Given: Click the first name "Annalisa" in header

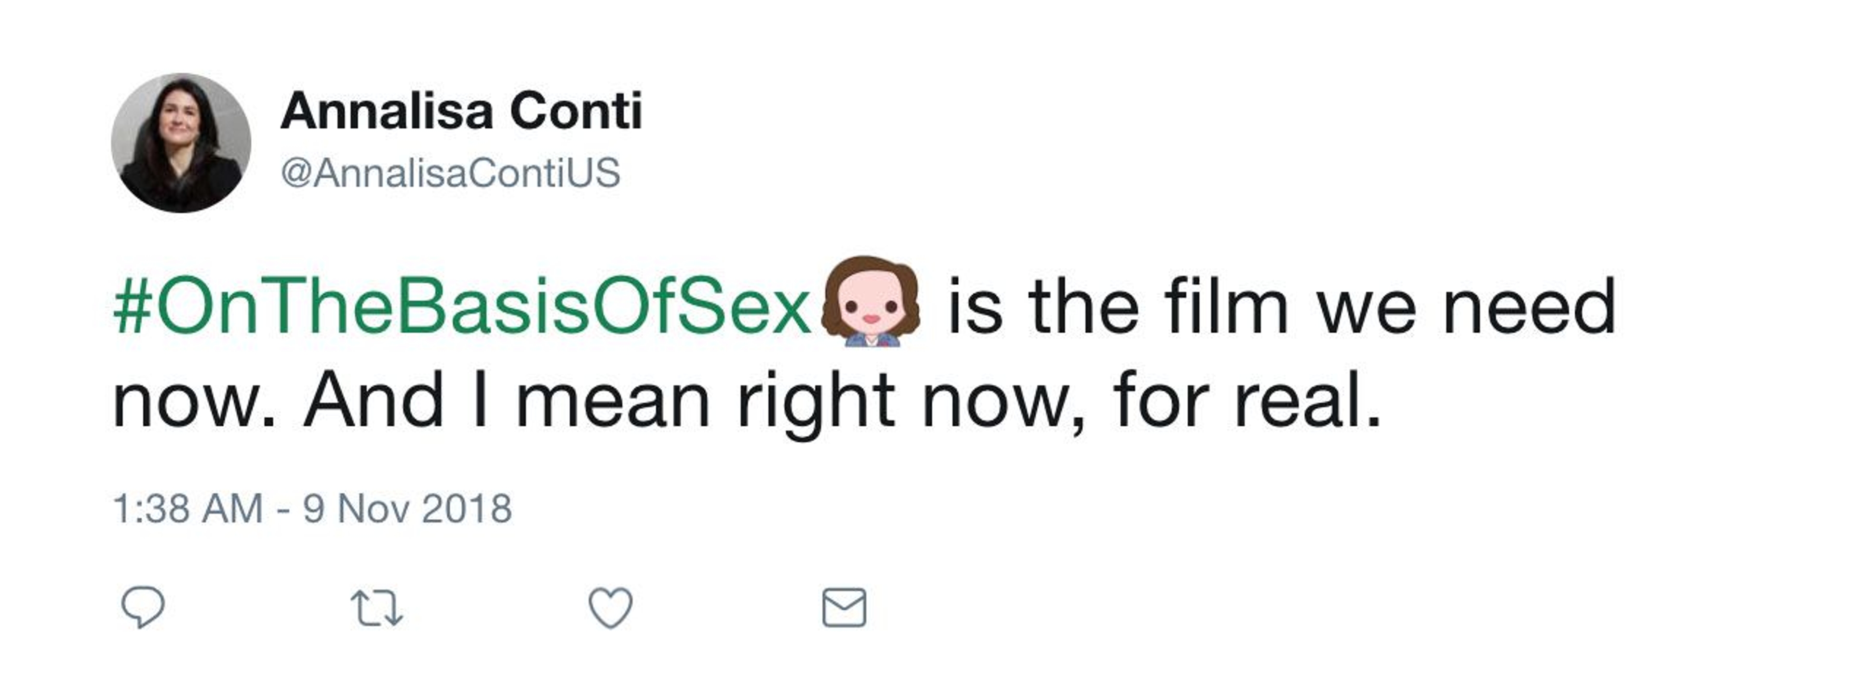Looking at the screenshot, I should click(387, 111).
